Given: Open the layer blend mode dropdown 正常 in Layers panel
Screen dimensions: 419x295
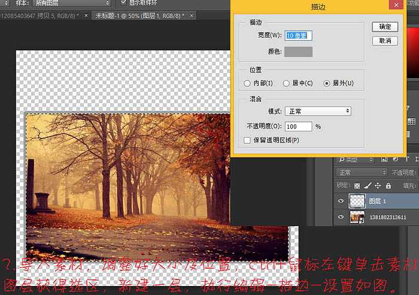Looking at the screenshot, I should (362, 173).
